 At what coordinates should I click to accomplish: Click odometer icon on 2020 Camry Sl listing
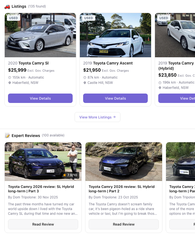(10, 77)
